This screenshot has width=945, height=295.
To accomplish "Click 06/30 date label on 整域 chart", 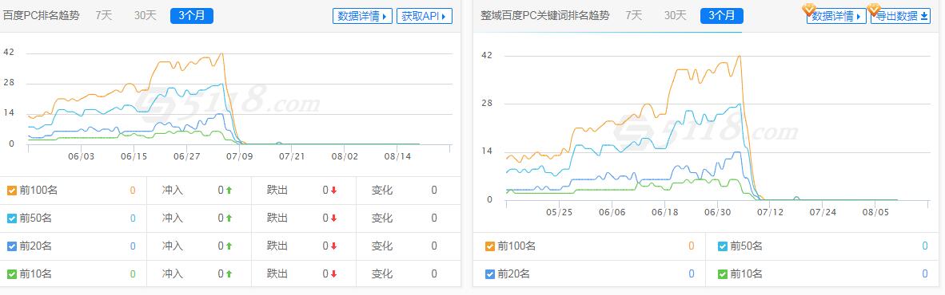I will (x=718, y=212).
